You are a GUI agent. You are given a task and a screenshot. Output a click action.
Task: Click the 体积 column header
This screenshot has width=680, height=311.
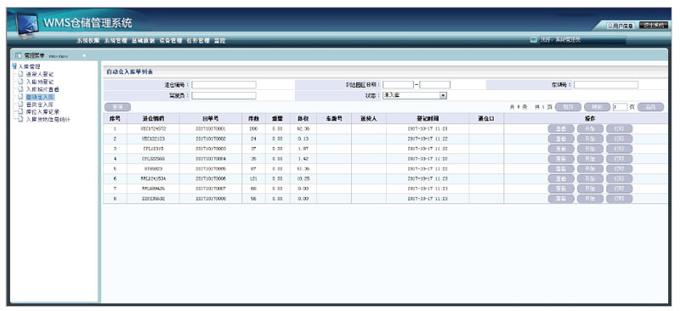click(303, 118)
